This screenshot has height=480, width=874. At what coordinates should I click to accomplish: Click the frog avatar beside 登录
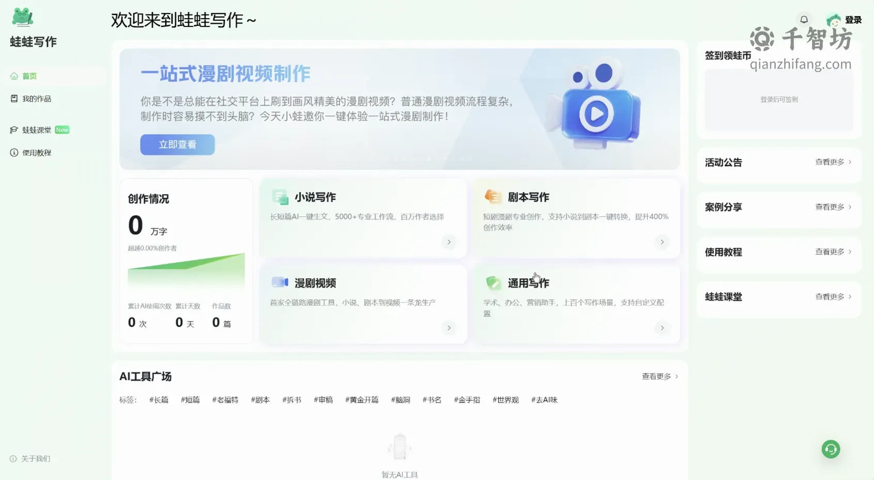pos(833,20)
